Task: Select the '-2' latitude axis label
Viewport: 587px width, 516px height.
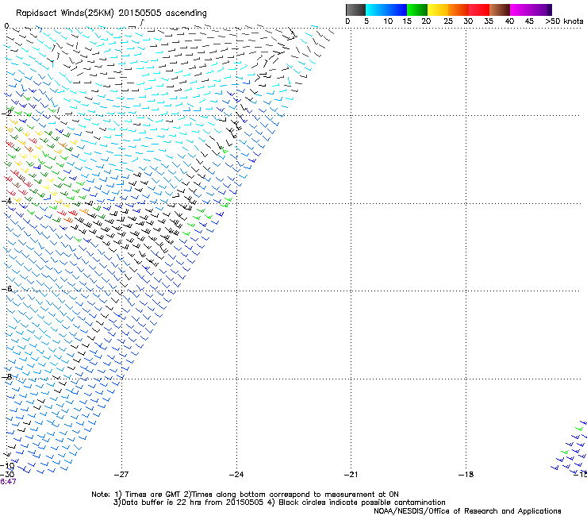Action: click(6, 114)
